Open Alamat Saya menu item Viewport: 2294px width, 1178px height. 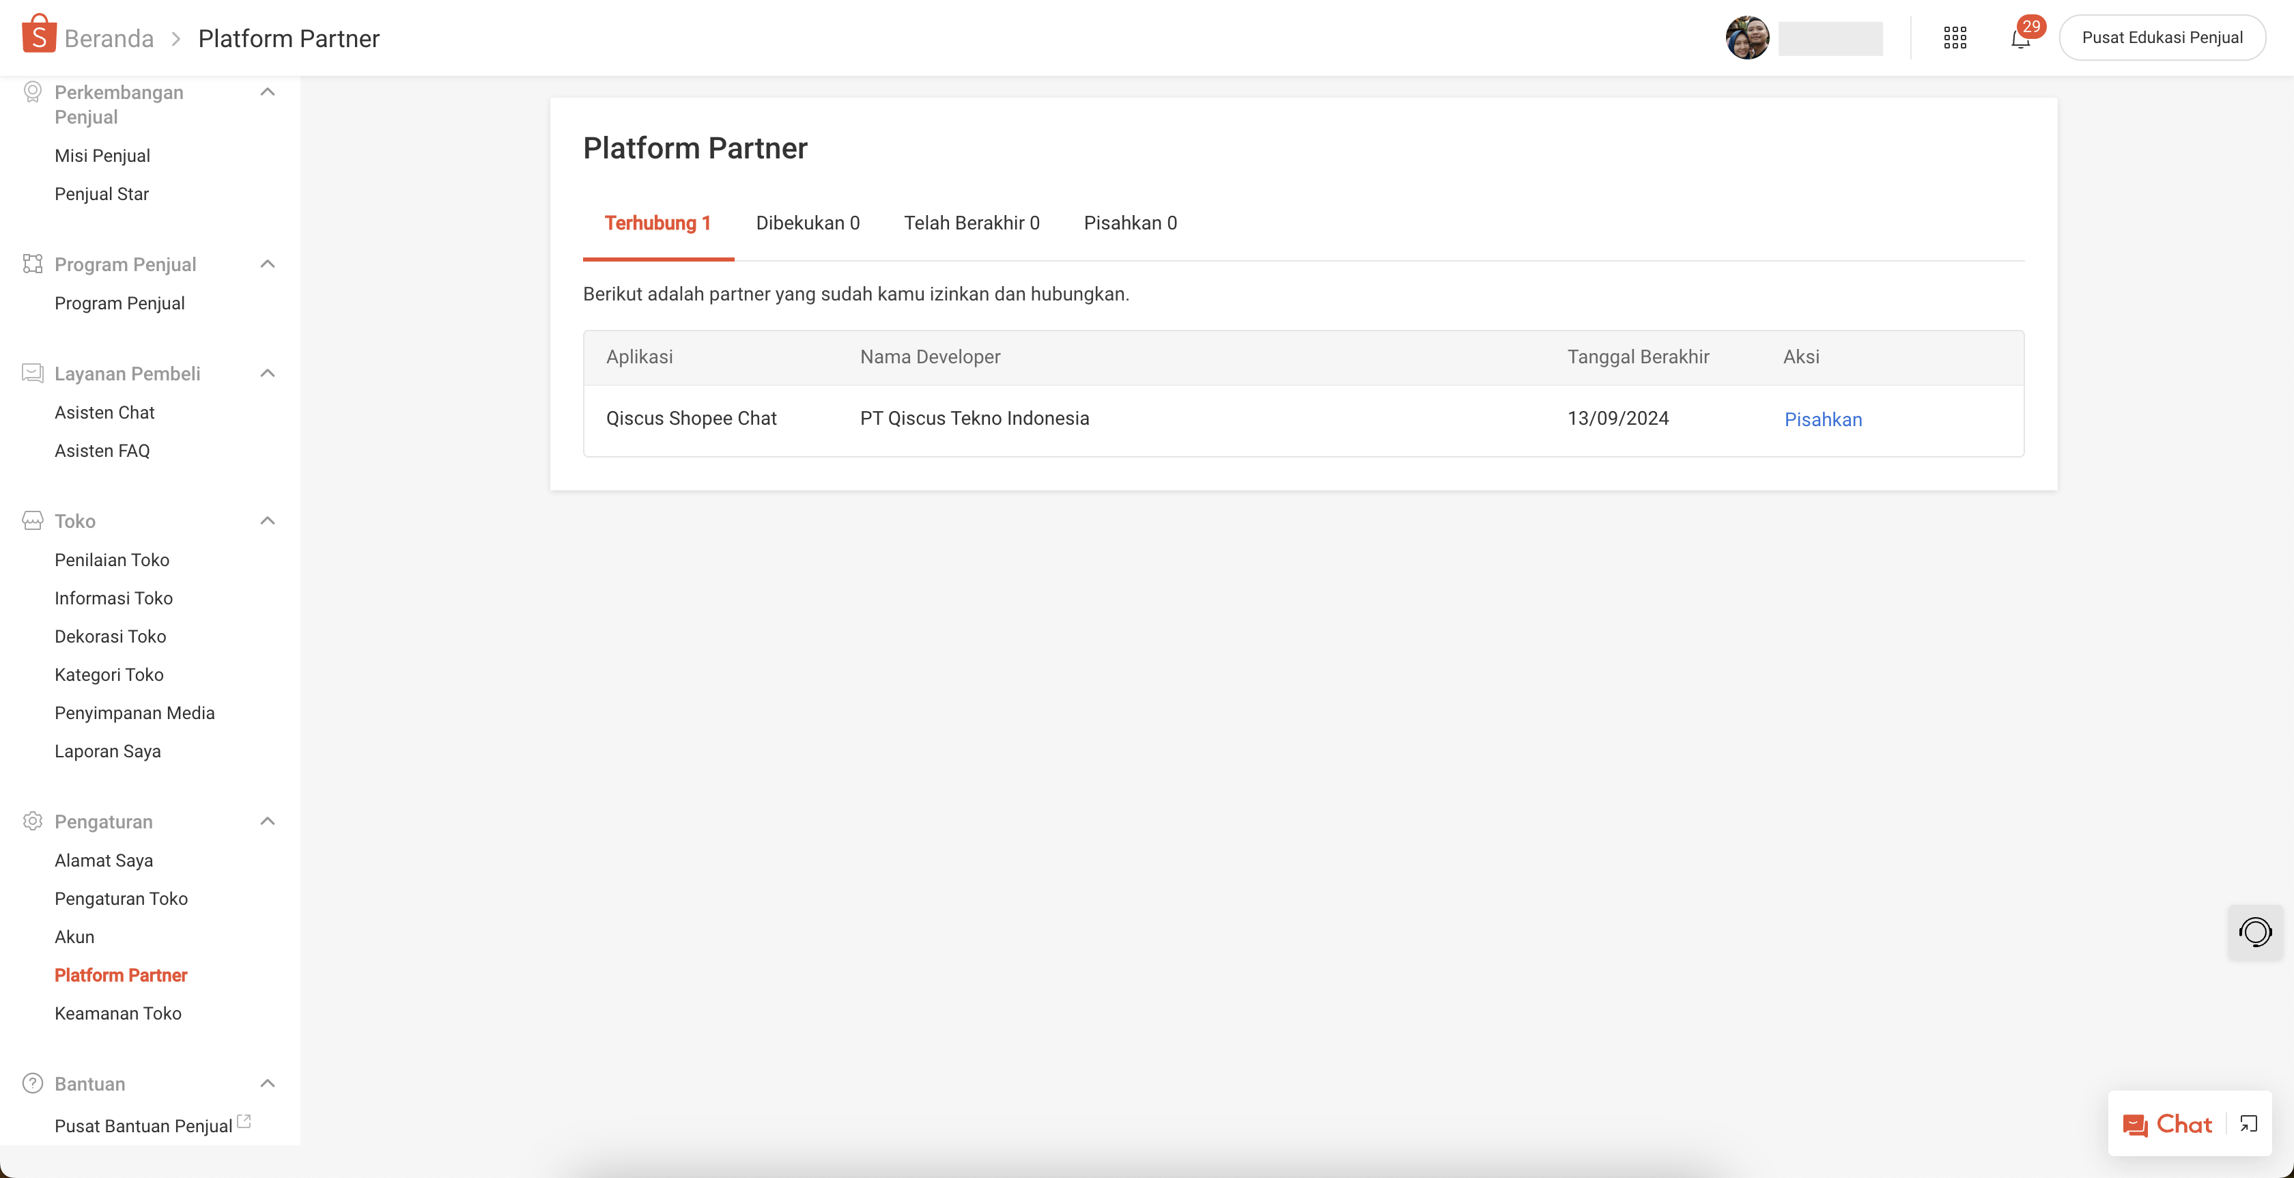[103, 860]
